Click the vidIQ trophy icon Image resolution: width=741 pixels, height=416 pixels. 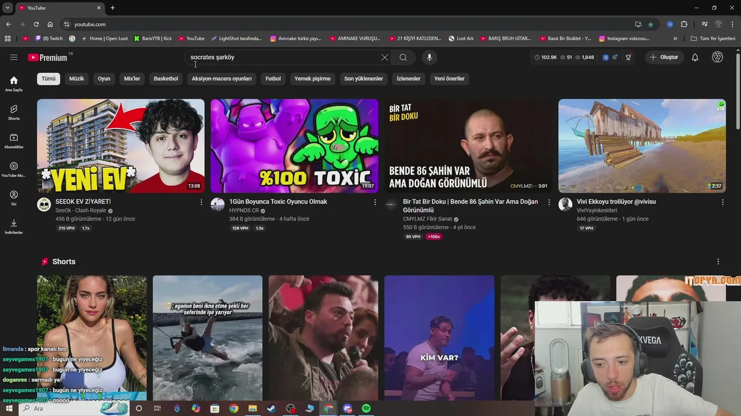tap(628, 57)
